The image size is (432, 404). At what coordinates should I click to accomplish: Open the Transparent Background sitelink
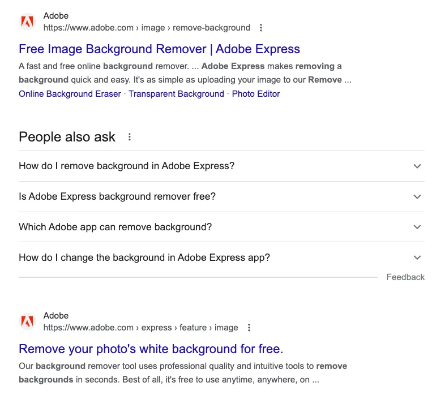coord(176,94)
